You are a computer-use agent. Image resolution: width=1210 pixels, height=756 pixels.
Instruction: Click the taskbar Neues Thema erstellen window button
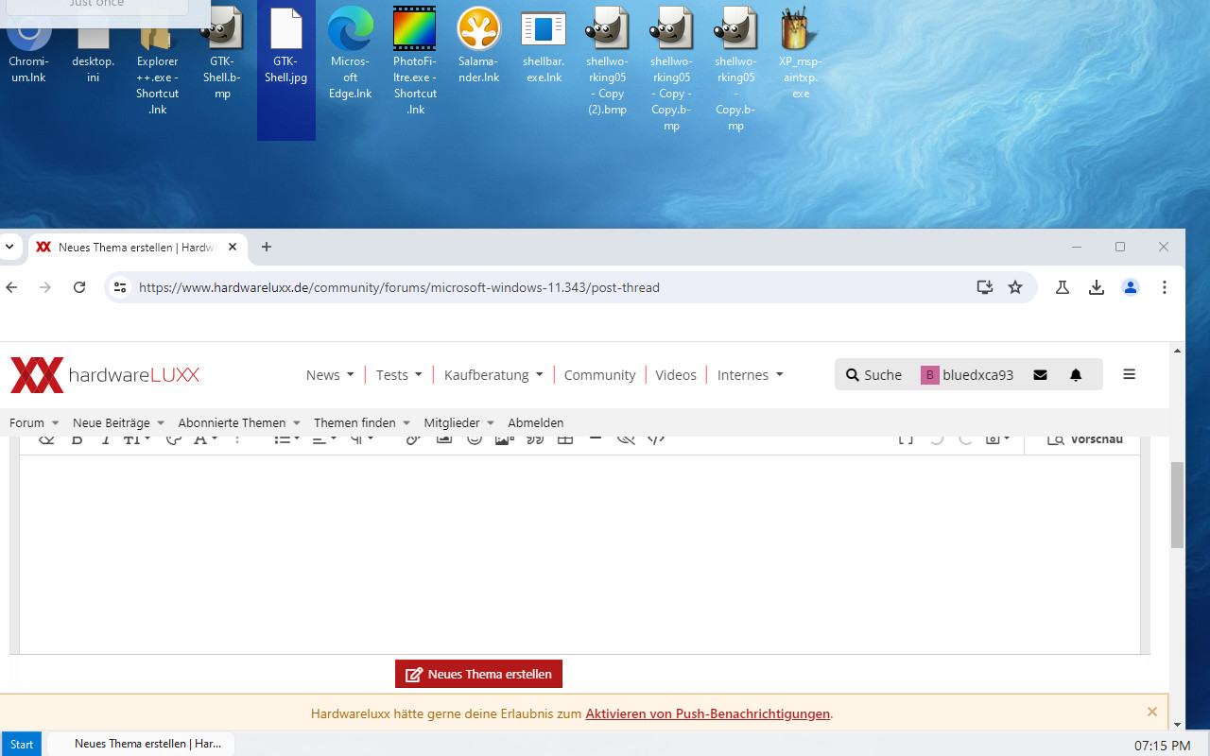(x=140, y=744)
